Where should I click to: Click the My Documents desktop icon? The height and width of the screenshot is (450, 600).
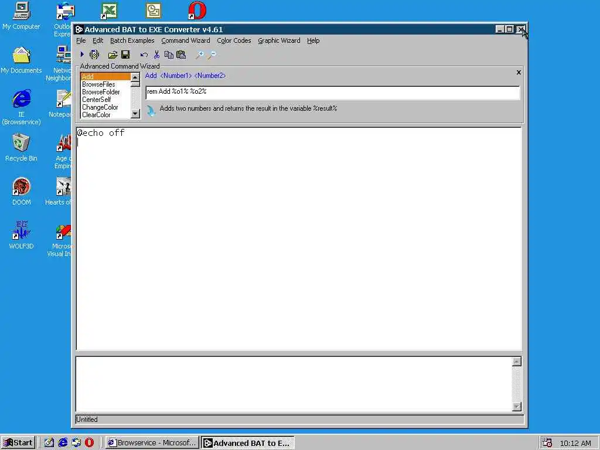[21, 60]
